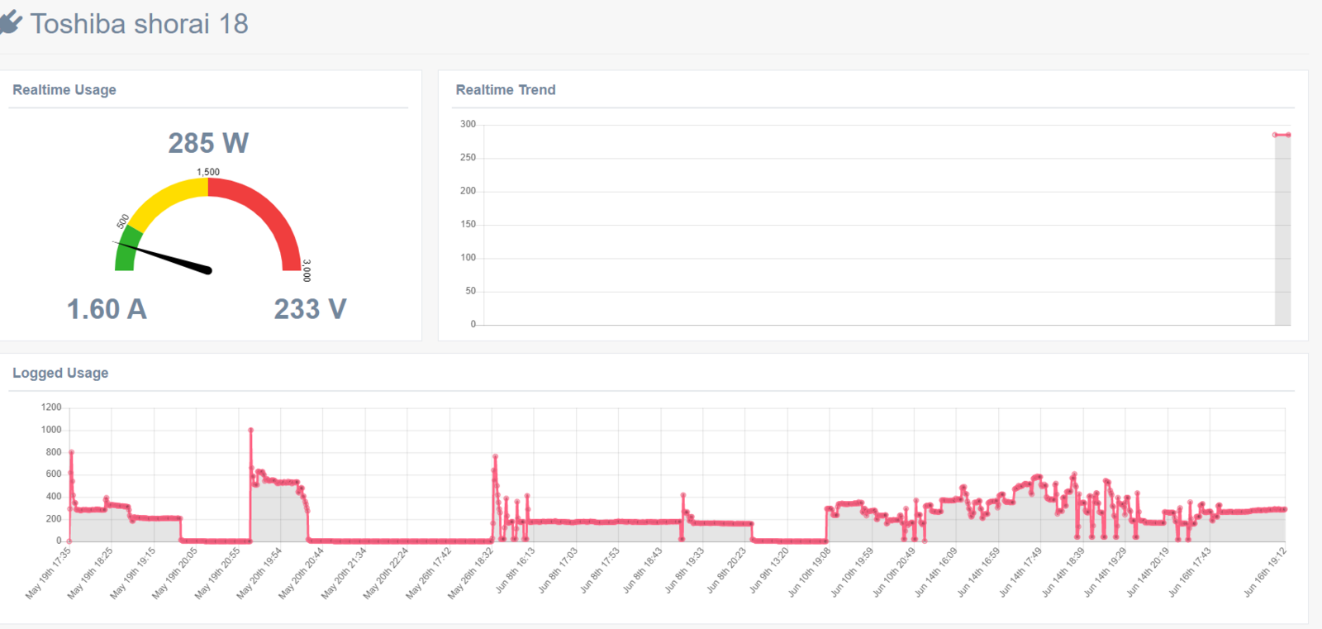Click the Logged Usage panel heading

60,373
